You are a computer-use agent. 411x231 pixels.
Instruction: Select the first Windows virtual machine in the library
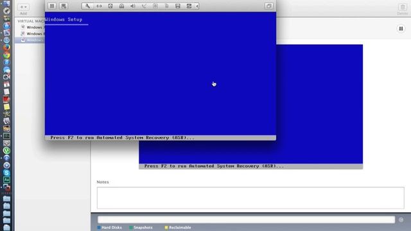point(30,27)
